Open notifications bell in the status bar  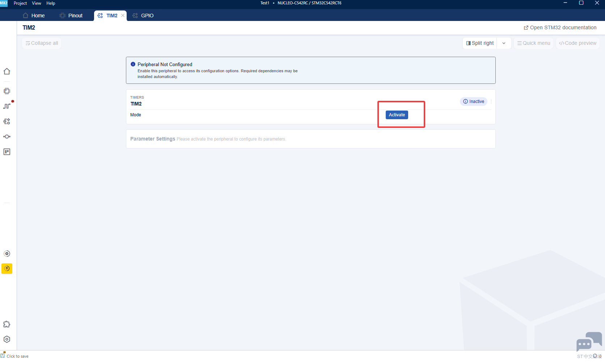(x=595, y=356)
